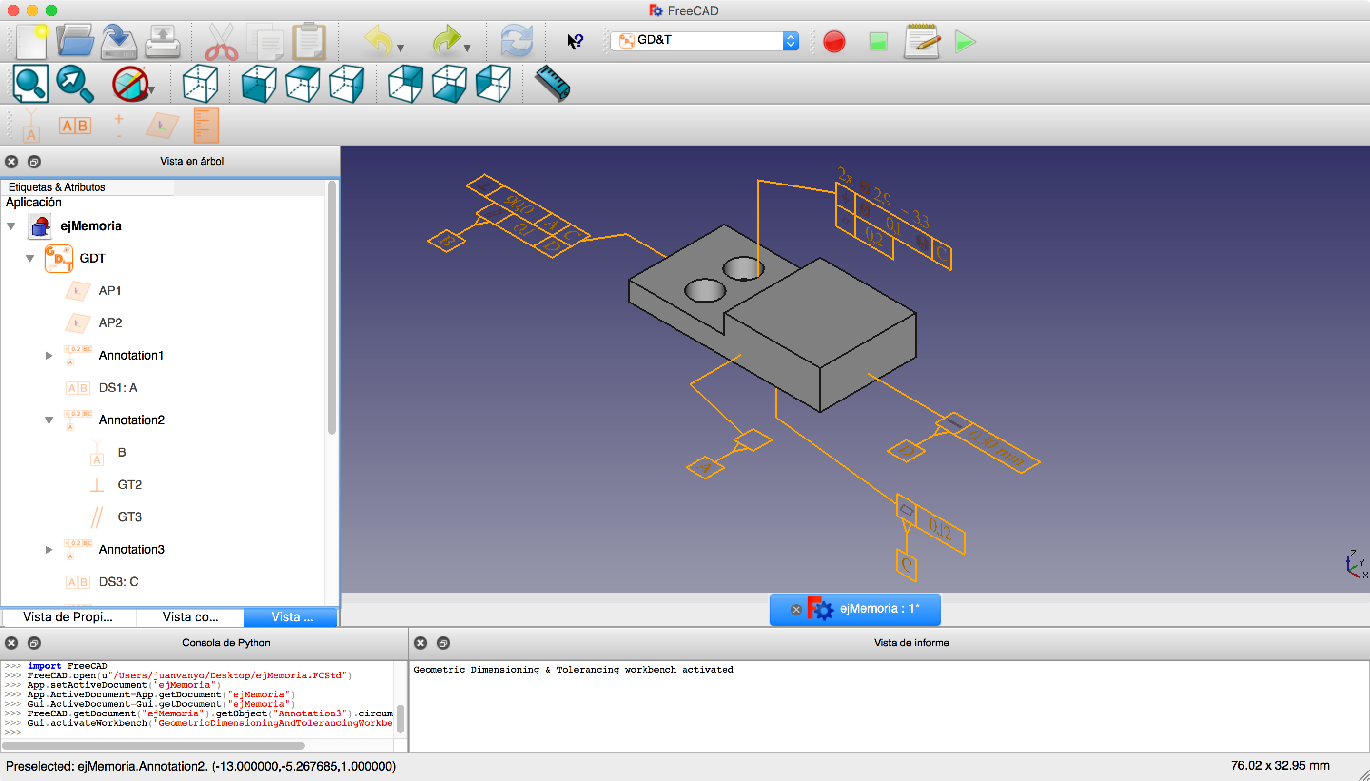Screen dimensions: 1370x781
Task: Switch to Vista co... tab
Action: coord(190,617)
